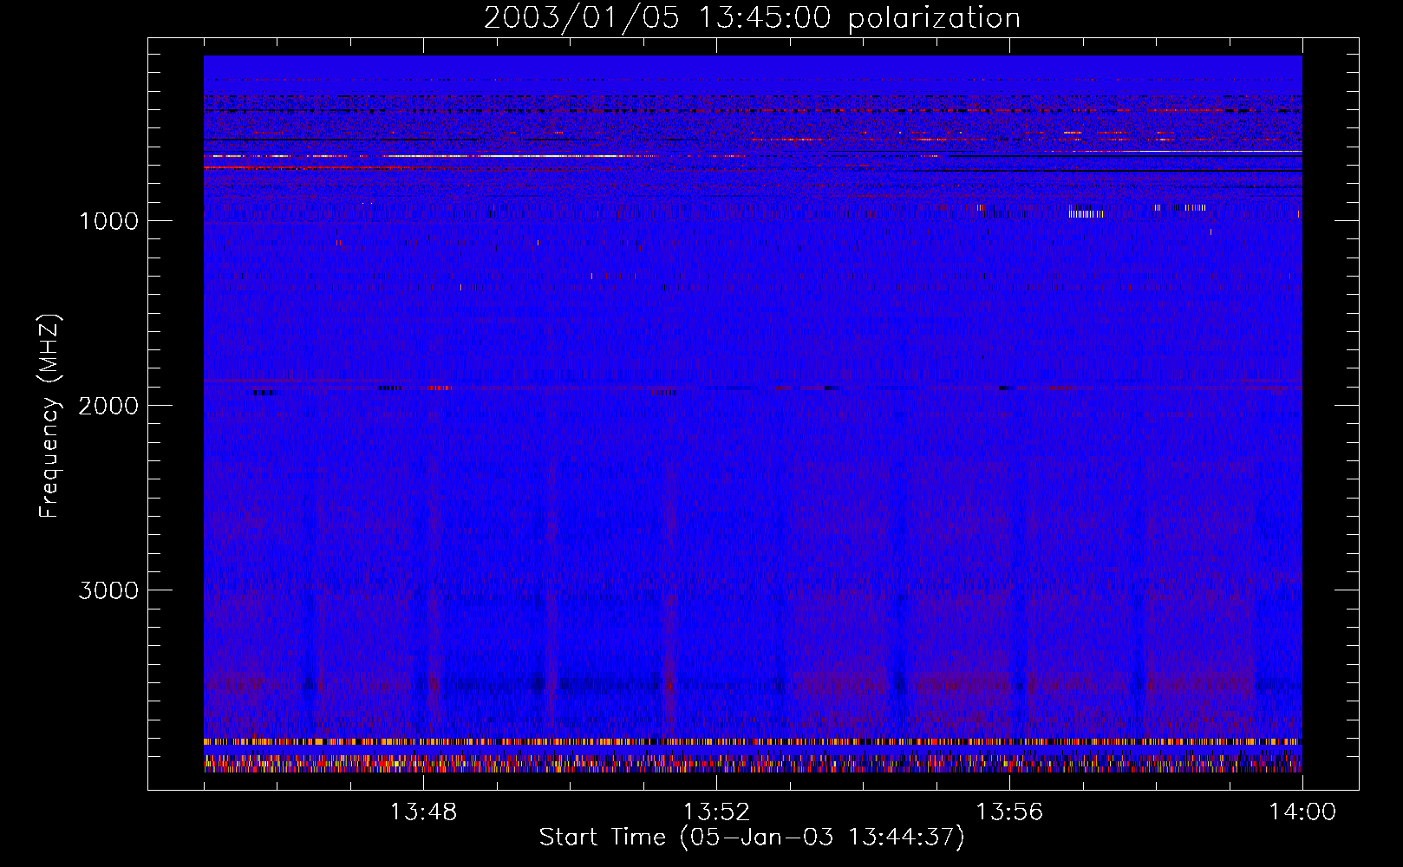Click the 'Start Time (05-Jan-03 13:44:37)' label
This screenshot has width=1403, height=867.
click(x=752, y=838)
